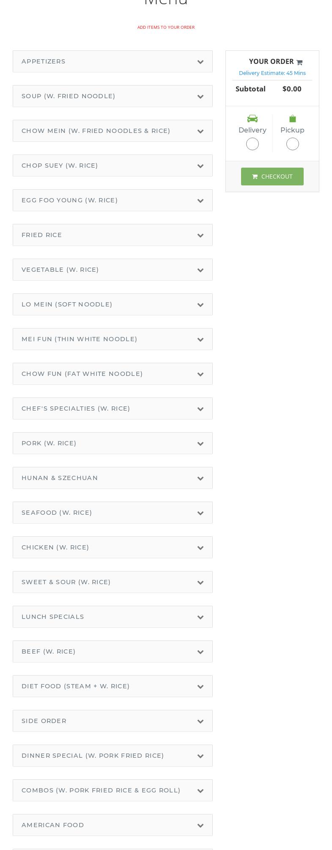
Task: Click the shopping cart icon beside Your Order
Action: pyautogui.click(x=299, y=62)
